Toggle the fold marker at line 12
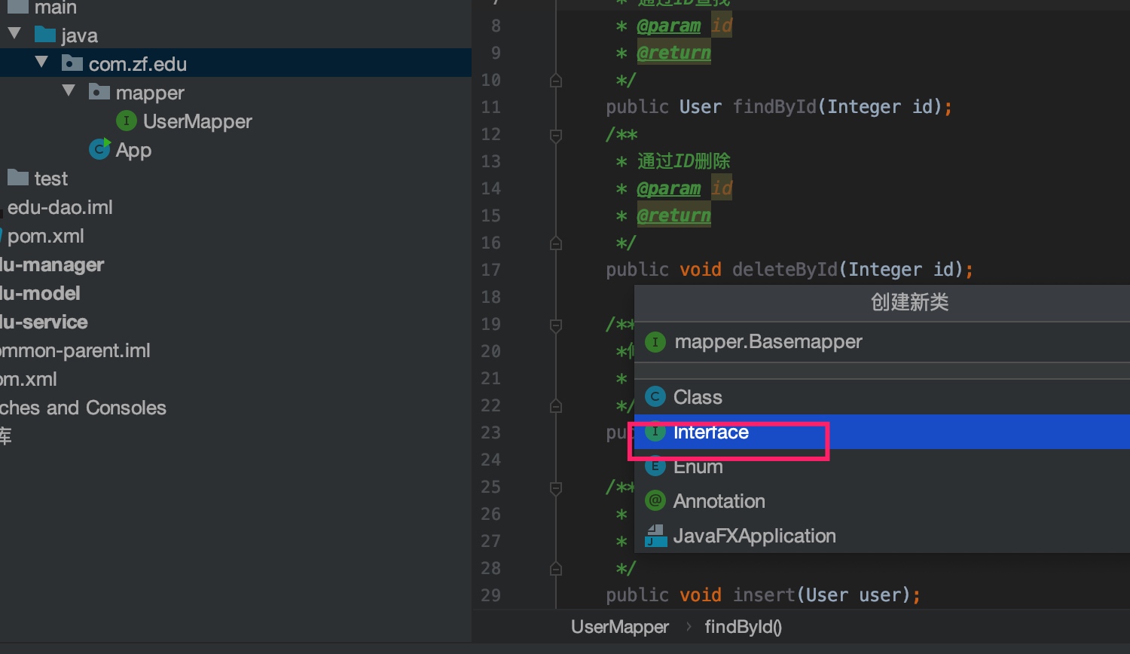1130x654 pixels. (x=556, y=135)
